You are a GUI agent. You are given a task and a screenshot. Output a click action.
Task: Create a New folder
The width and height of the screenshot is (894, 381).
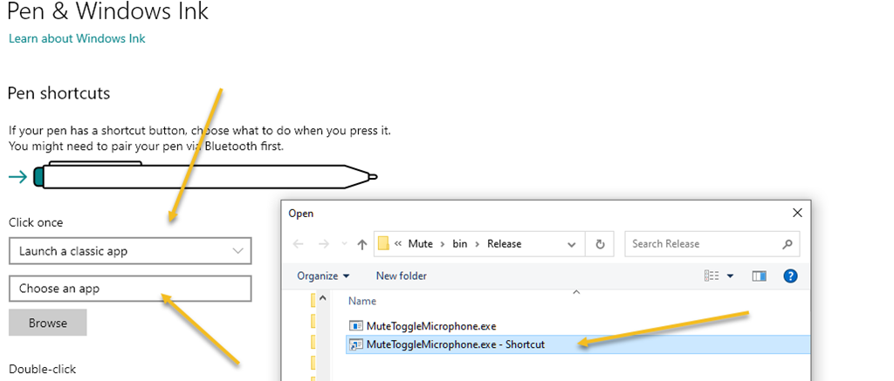click(x=402, y=276)
